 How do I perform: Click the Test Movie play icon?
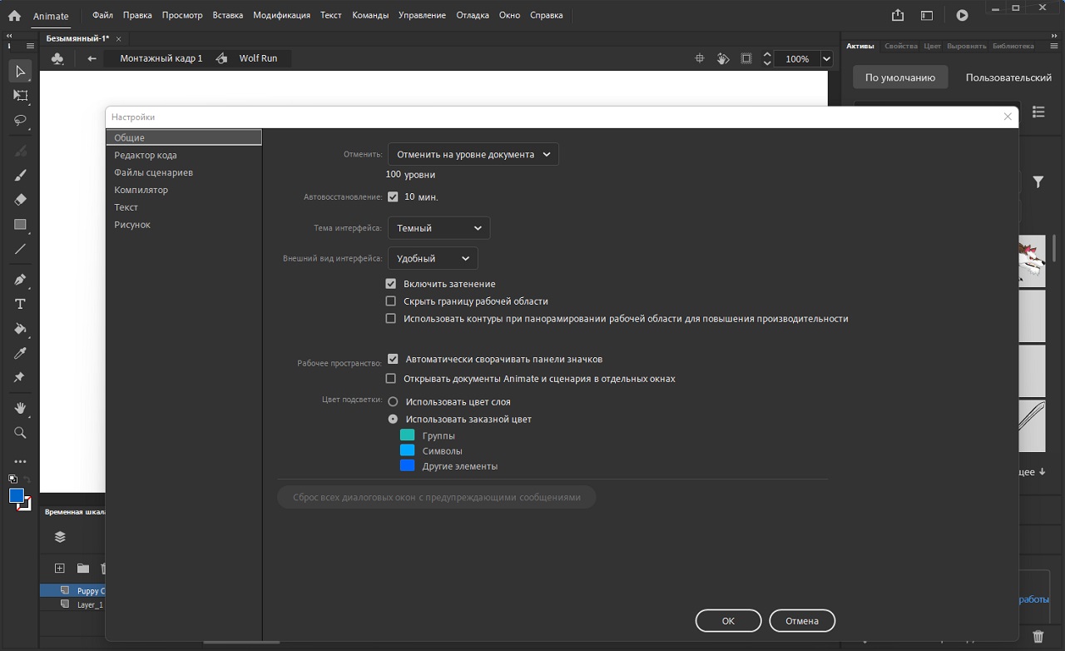point(962,15)
